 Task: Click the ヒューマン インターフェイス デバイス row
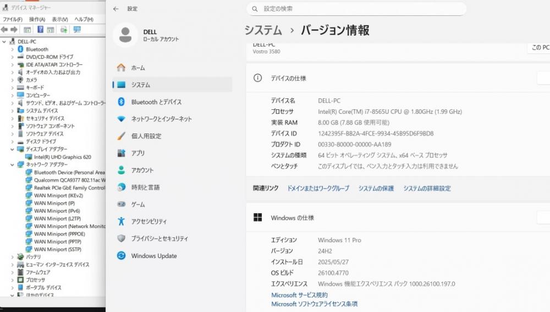pyautogui.click(x=57, y=265)
